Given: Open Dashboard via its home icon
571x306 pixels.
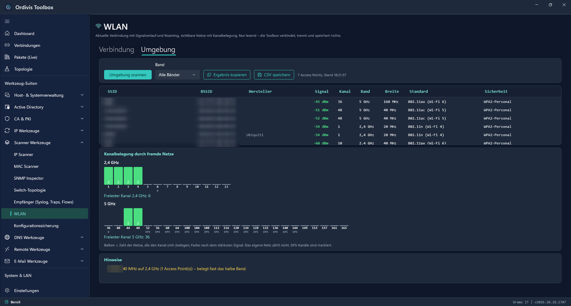Looking at the screenshot, I should coord(7,33).
